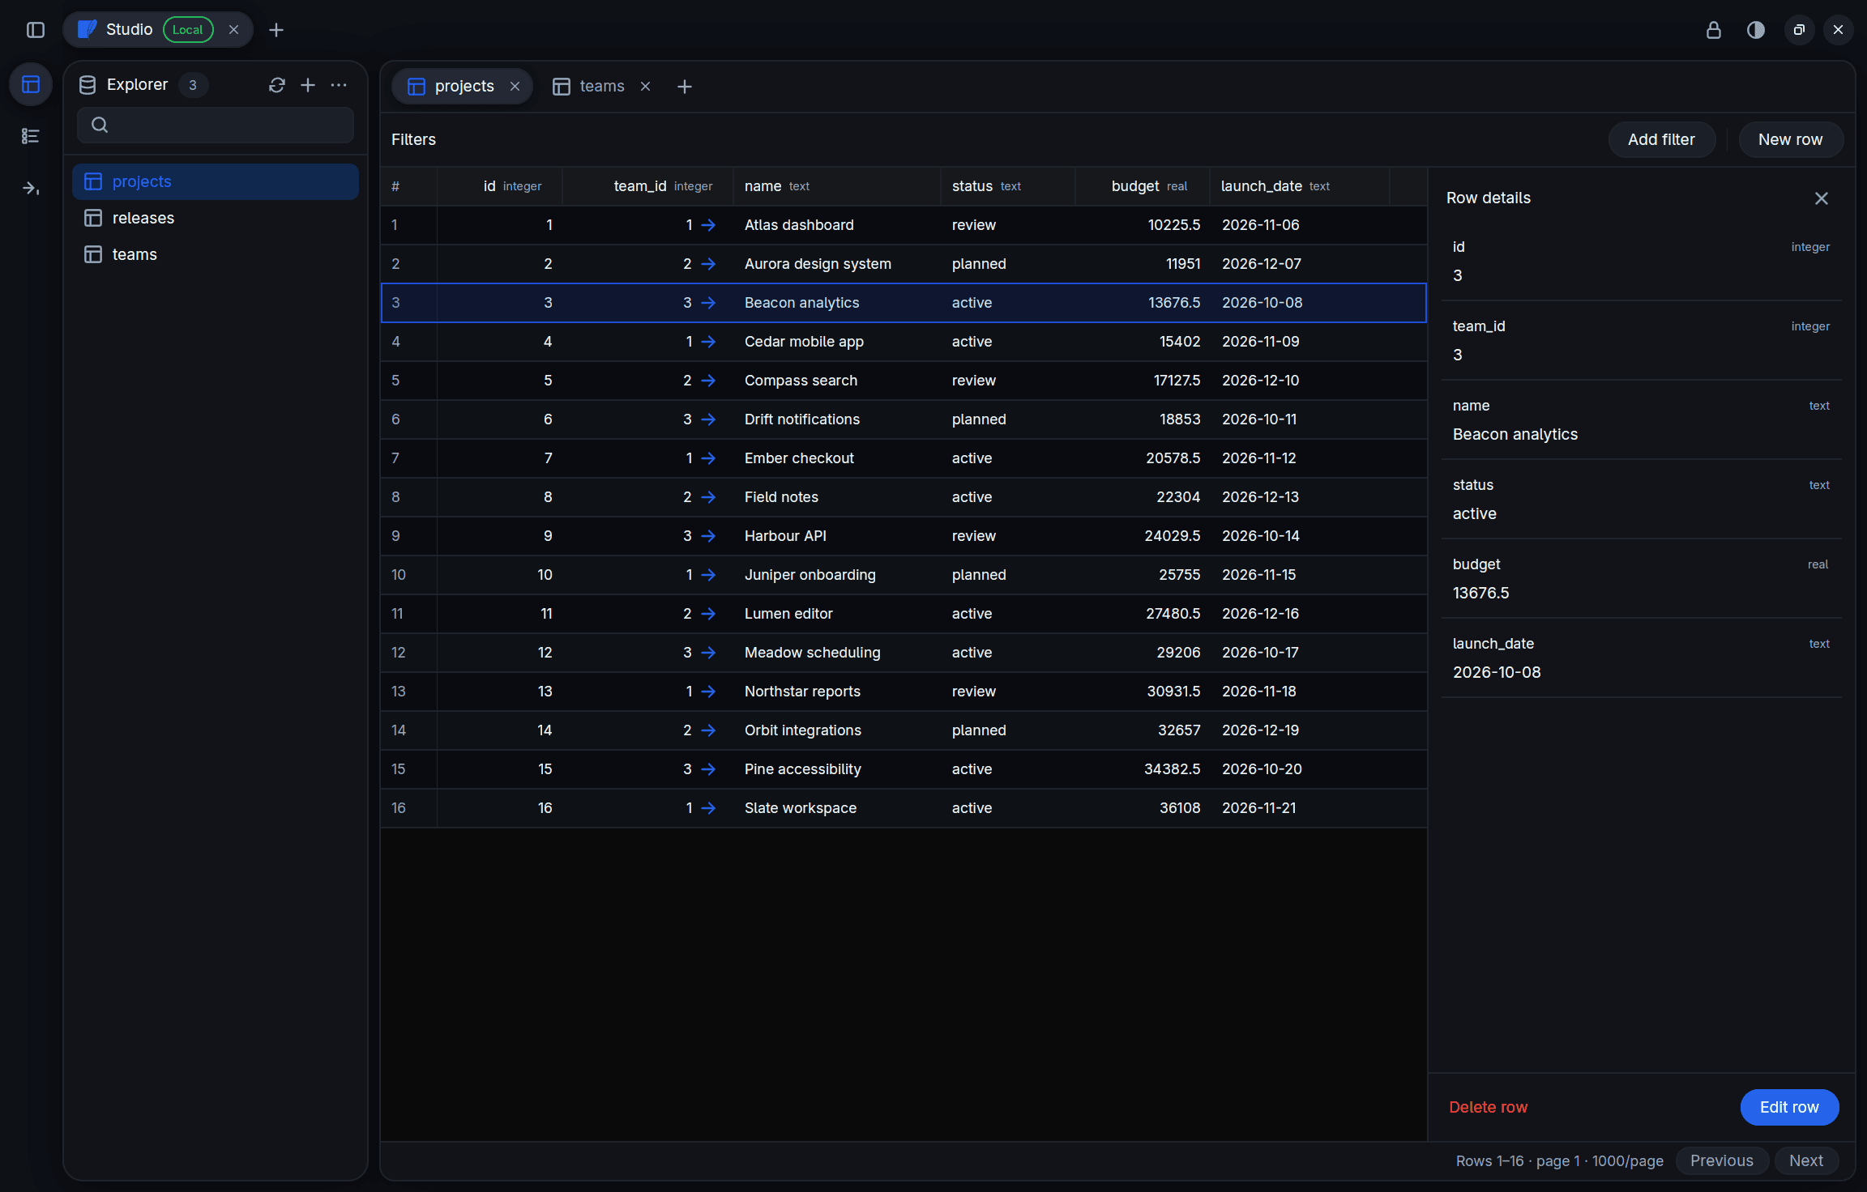This screenshot has height=1192, width=1867.
Task: Toggle the light/dark theme icon
Action: (1756, 30)
